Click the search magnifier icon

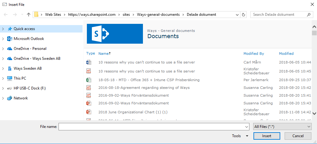(309, 15)
